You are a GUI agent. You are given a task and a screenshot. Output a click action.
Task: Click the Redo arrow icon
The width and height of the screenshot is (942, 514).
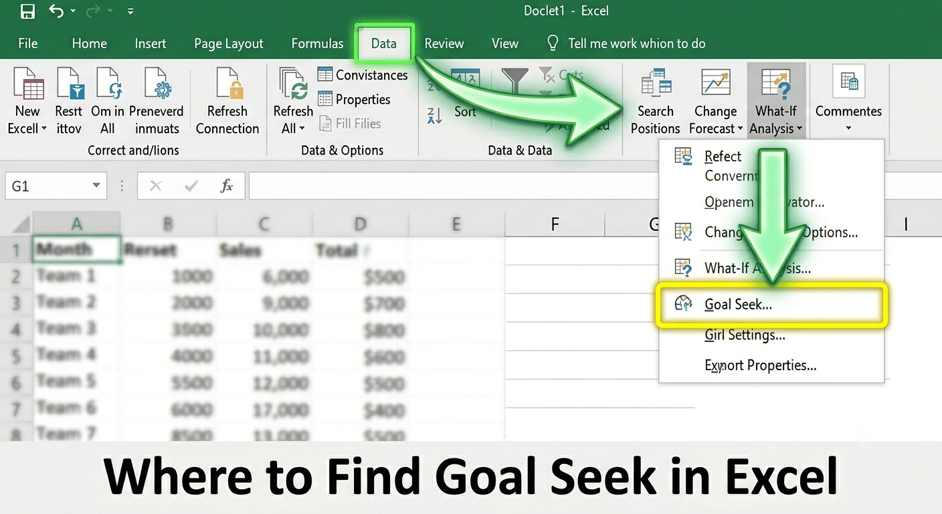[x=92, y=11]
